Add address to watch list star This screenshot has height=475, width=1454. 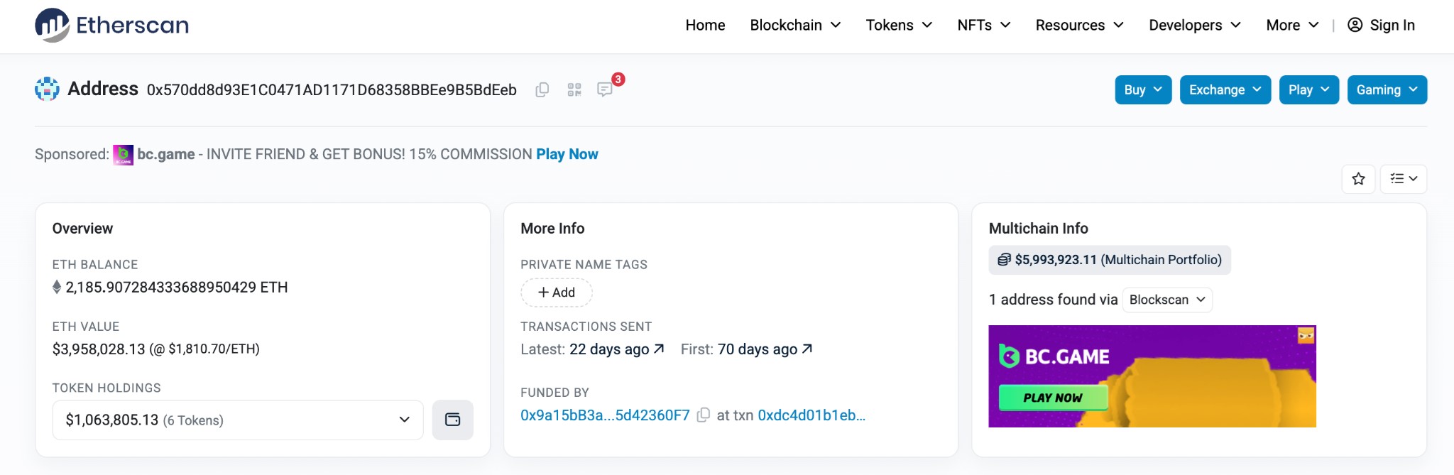coord(1358,179)
